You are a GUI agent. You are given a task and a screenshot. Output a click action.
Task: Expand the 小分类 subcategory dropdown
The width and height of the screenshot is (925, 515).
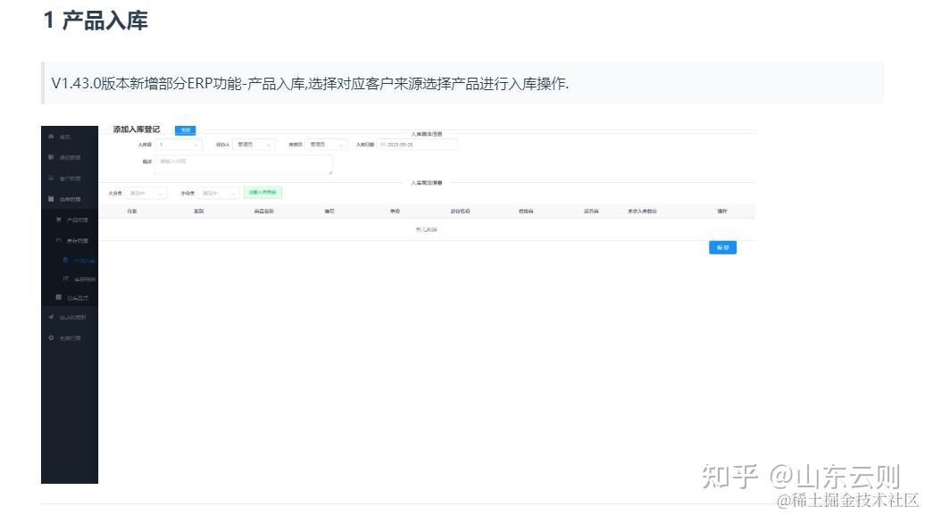pos(218,191)
